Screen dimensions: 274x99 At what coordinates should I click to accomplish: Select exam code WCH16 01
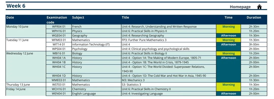[x=59, y=89]
